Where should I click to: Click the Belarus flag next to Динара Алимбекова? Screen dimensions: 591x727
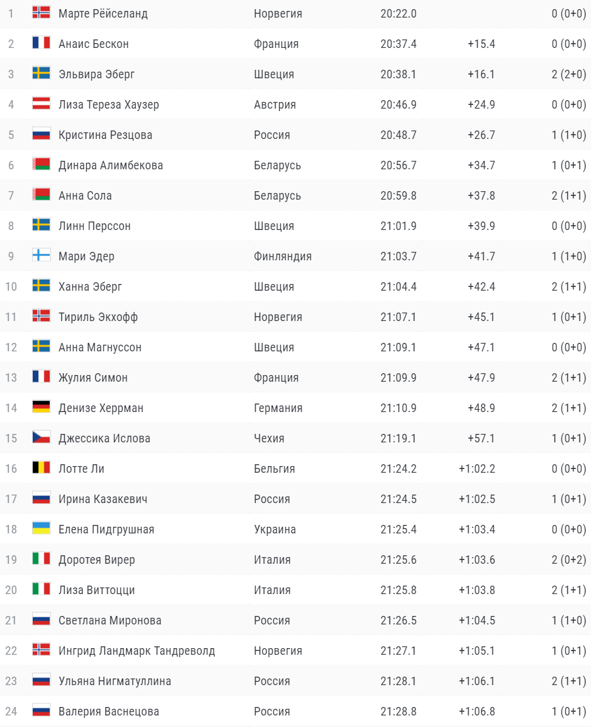[41, 164]
